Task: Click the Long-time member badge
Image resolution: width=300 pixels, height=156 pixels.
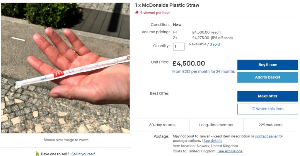Action: 216,125
